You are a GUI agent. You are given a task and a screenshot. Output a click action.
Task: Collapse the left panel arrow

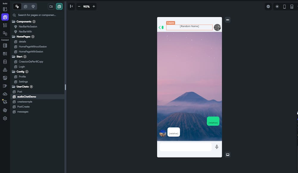72,7
